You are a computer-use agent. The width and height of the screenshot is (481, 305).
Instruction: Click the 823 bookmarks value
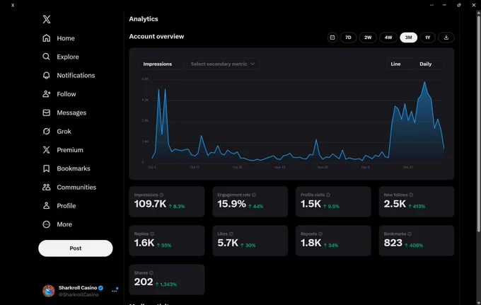pos(393,243)
